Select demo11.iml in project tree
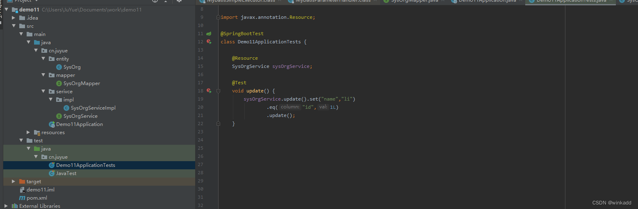Screen dimensions: 638x209 (x=41, y=190)
